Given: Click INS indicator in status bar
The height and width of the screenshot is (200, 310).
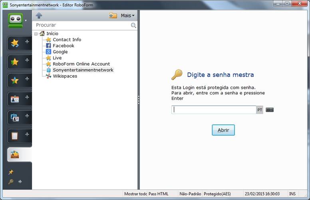Looking at the screenshot, I should [292, 194].
